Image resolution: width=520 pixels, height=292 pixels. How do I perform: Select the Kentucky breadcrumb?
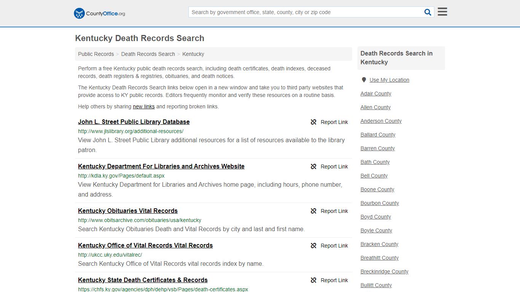point(193,54)
